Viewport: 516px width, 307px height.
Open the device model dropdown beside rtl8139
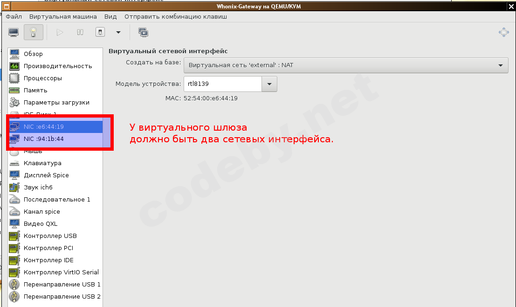tap(269, 84)
